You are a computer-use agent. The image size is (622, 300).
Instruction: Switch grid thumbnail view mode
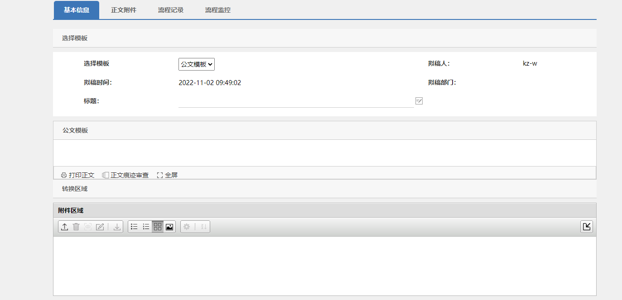point(157,227)
